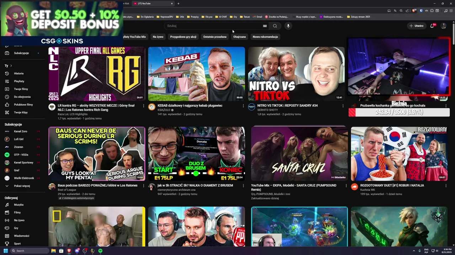Open the Gmail bookmark

tap(257, 17)
